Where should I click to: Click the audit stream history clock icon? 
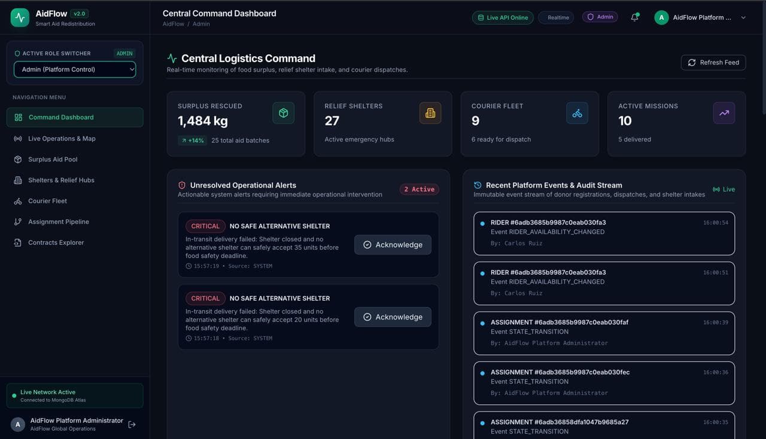(x=478, y=185)
